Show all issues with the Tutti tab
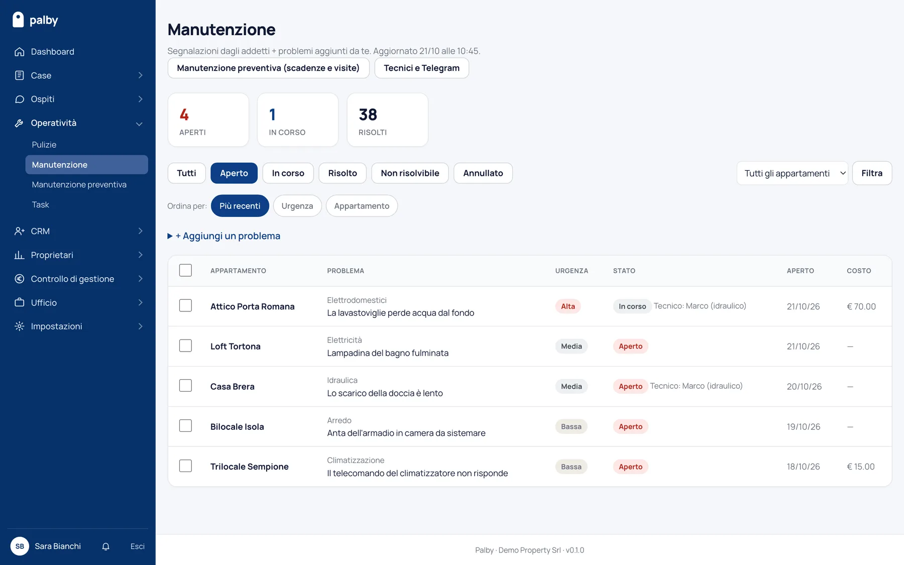 coord(186,173)
